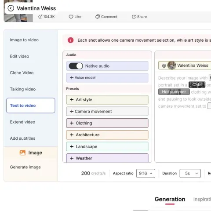Viewport: 211px width, 211px height.
Task: Click the plus icon for Voice model
Action: pyautogui.click(x=72, y=78)
